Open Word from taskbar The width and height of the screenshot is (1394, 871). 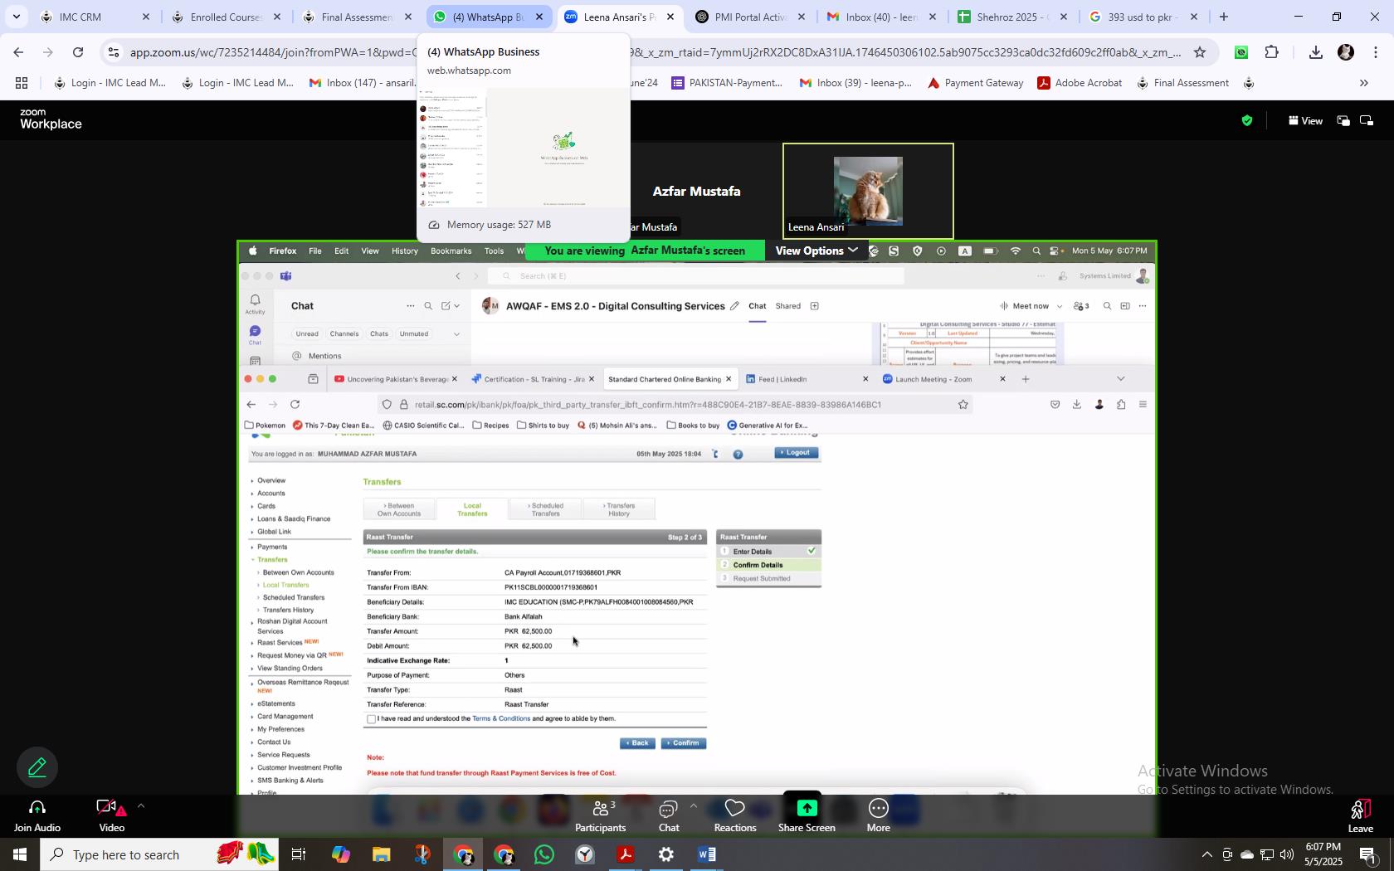point(707,854)
